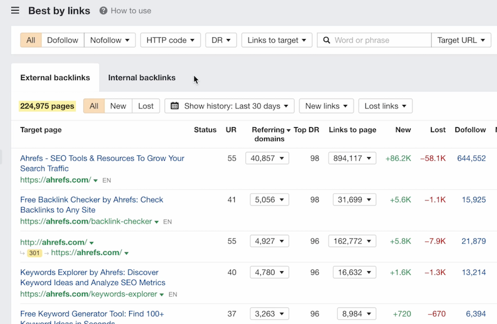Switch to External backlinks tab
The image size is (497, 324).
pos(55,78)
